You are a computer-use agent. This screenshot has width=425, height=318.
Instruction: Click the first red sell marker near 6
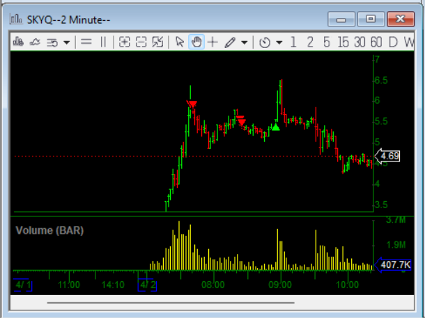(192, 104)
